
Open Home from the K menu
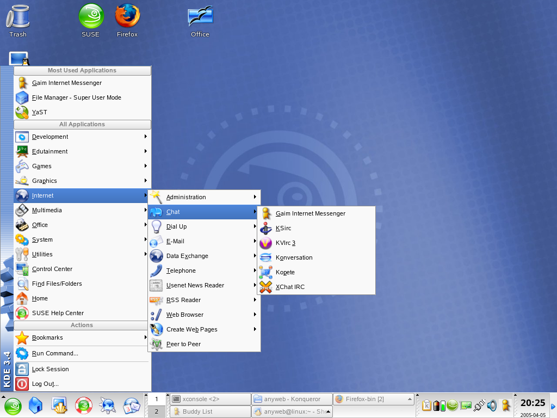[x=81, y=299]
